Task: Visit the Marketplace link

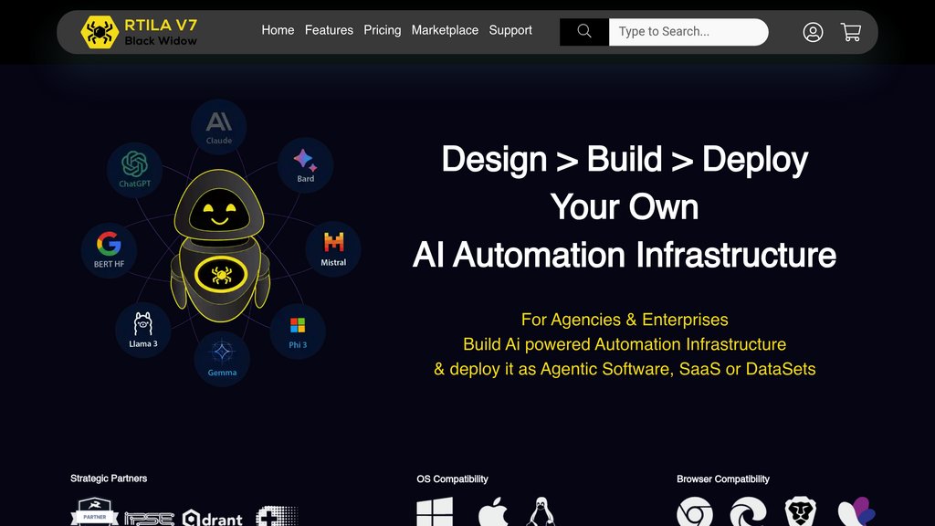Action: (x=445, y=30)
